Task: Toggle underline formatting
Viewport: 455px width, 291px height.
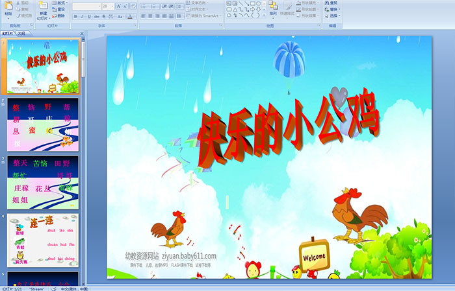Action: [90, 16]
